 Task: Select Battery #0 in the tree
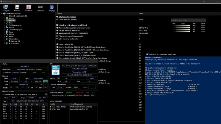click(x=15, y=41)
